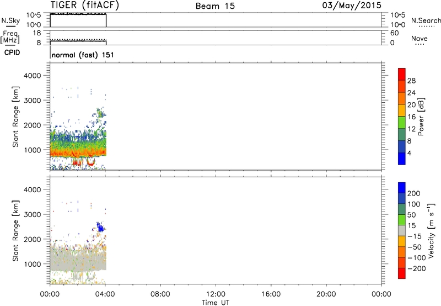This screenshot has width=441, height=306.
Task: Click the blue top of velocity colorbar
Action: [402, 188]
